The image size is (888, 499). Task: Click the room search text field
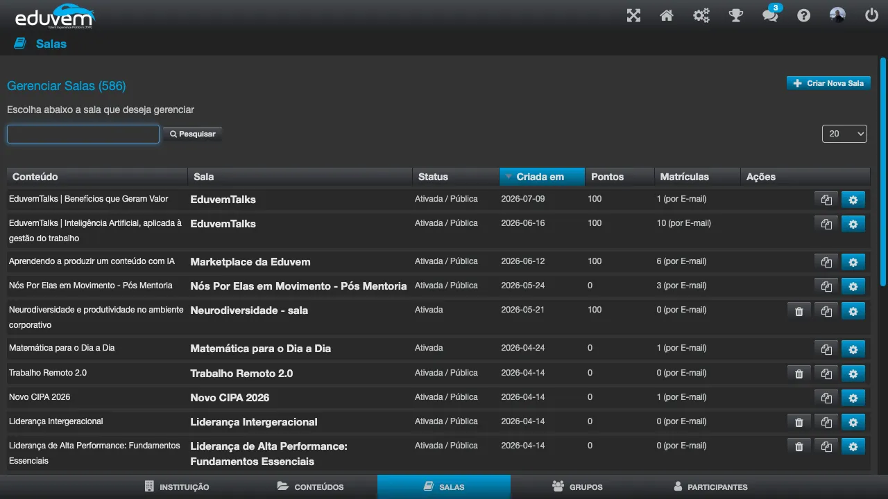point(83,134)
